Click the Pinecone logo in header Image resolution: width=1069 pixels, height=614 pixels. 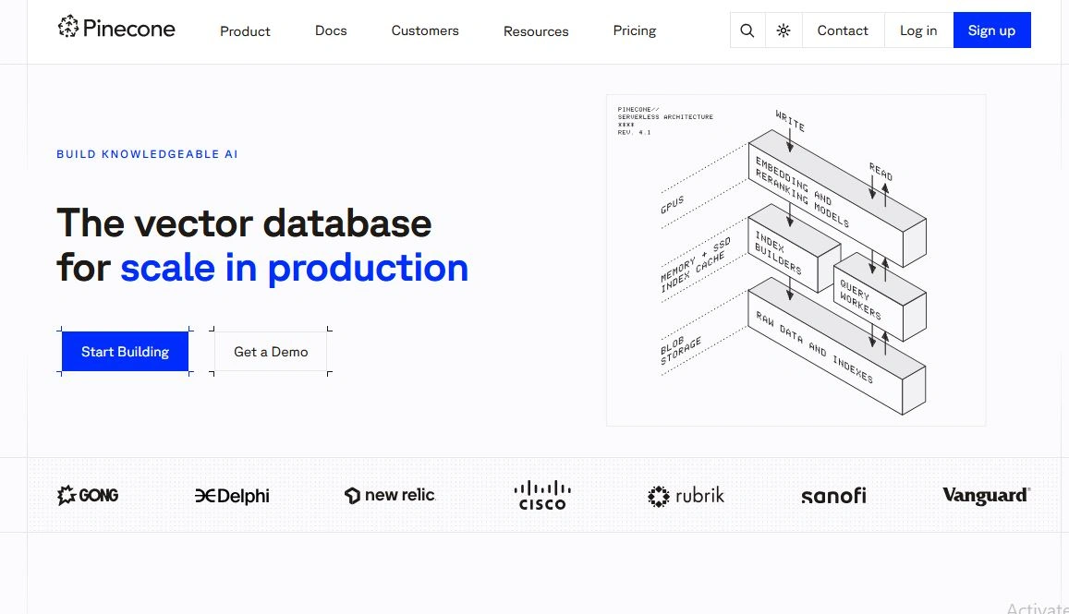[x=116, y=29]
